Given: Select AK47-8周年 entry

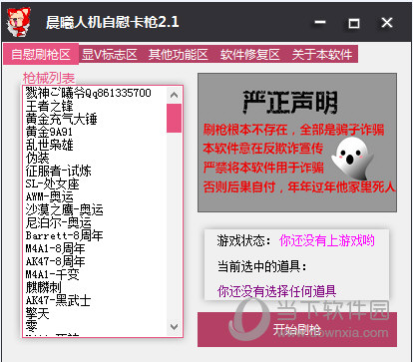Looking at the screenshot, I should tap(55, 261).
